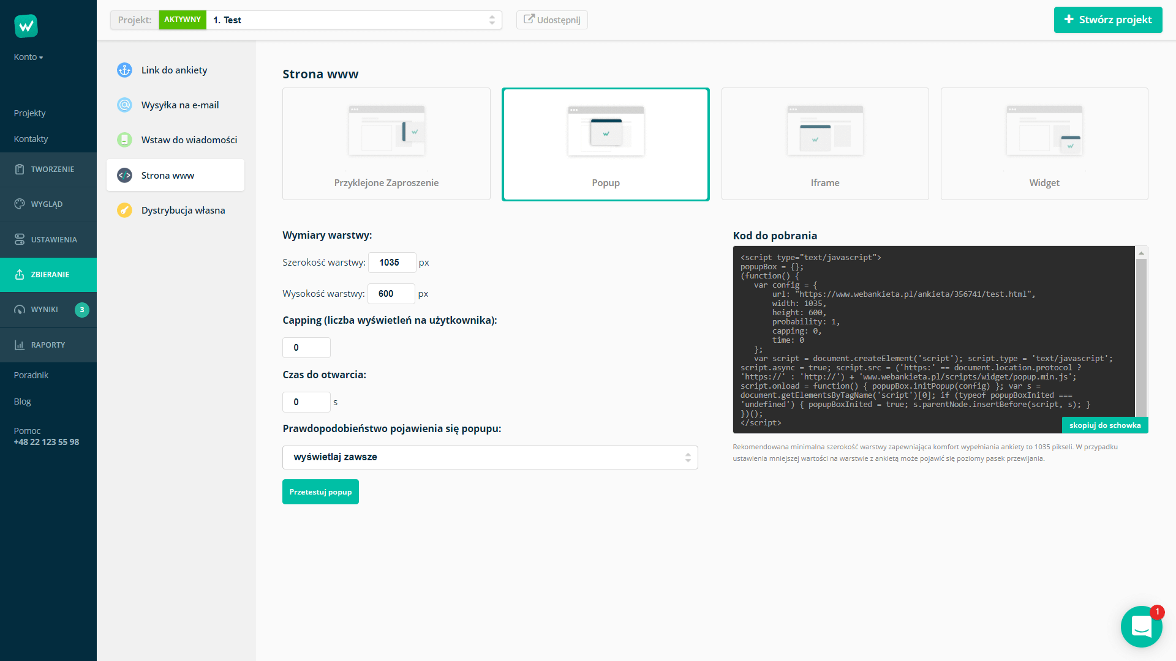Click the AKTYWNY status label
The image size is (1176, 661).
(x=183, y=20)
